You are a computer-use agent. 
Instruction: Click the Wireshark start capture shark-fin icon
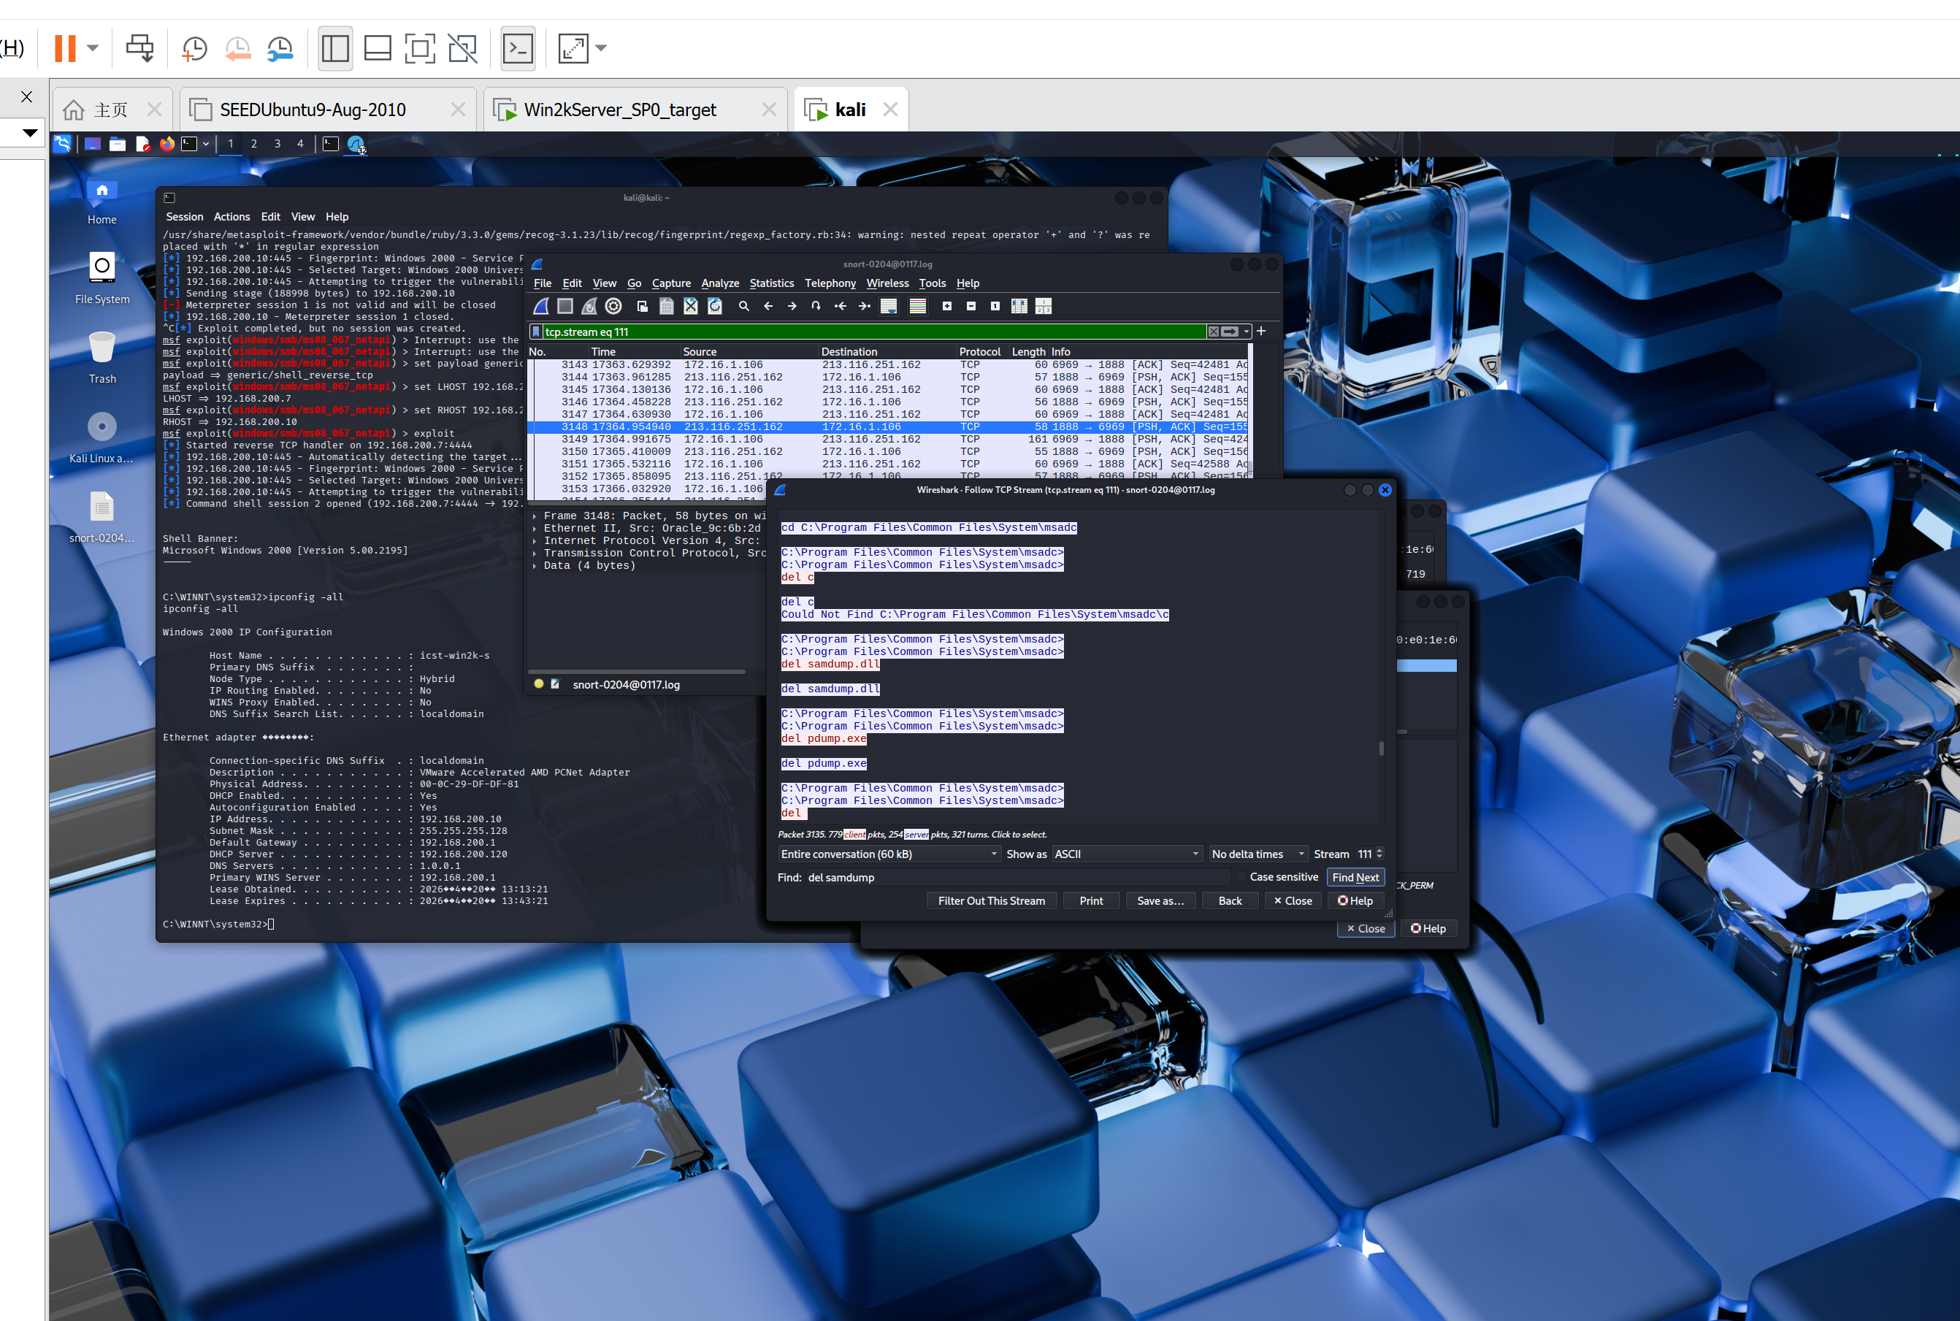[x=542, y=307]
